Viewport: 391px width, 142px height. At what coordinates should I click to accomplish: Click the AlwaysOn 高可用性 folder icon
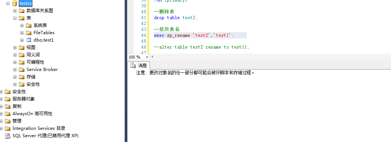pos(8,114)
